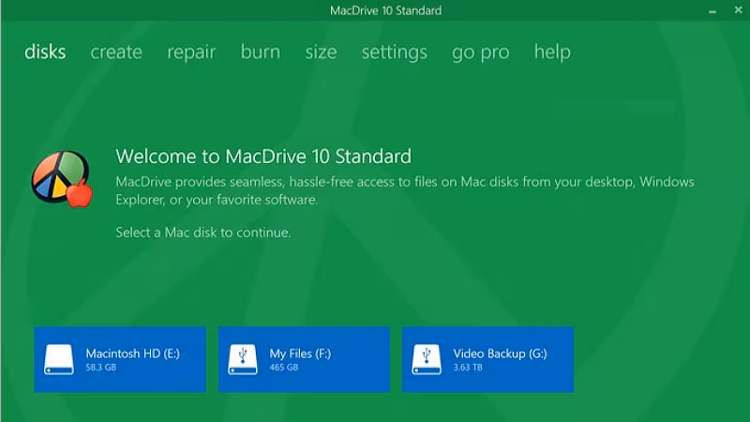Click the go pro tab

tap(480, 53)
